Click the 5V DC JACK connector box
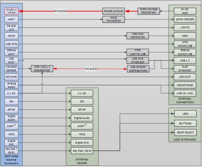Viewport: 202px width, 167px height. (185, 11)
